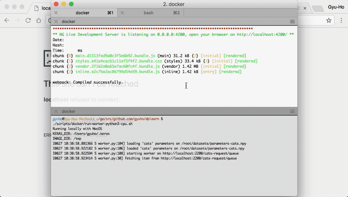The width and height of the screenshot is (348, 197).
Task: Bookmark the page with star icon
Action: pos(329,20)
